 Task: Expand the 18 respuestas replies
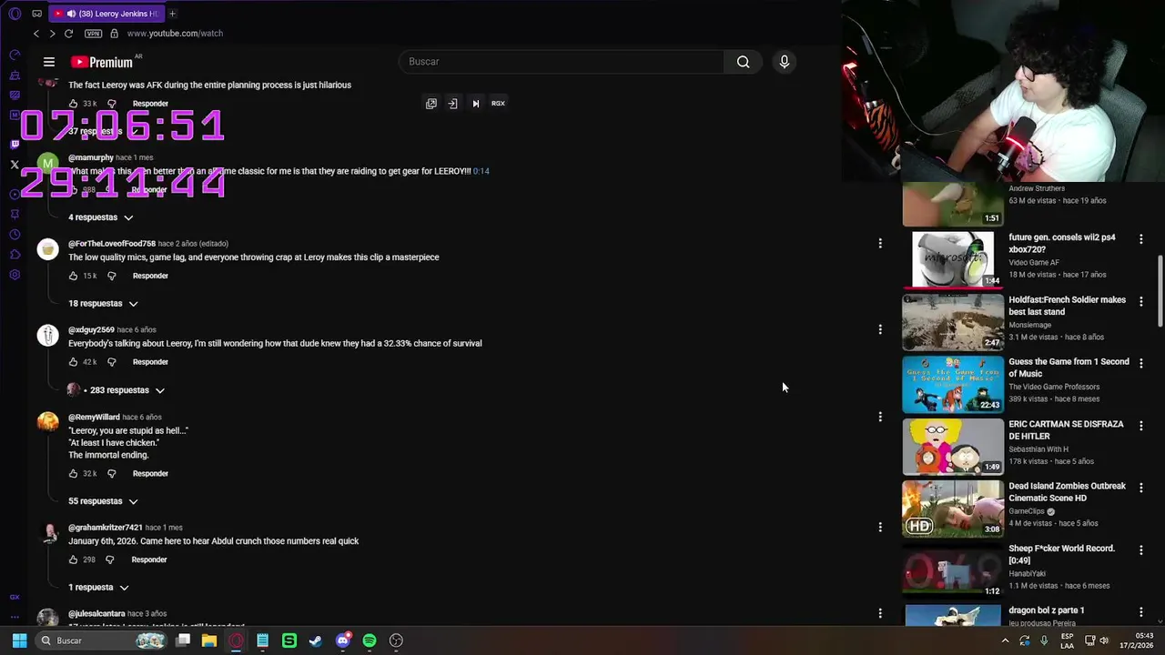[103, 304]
